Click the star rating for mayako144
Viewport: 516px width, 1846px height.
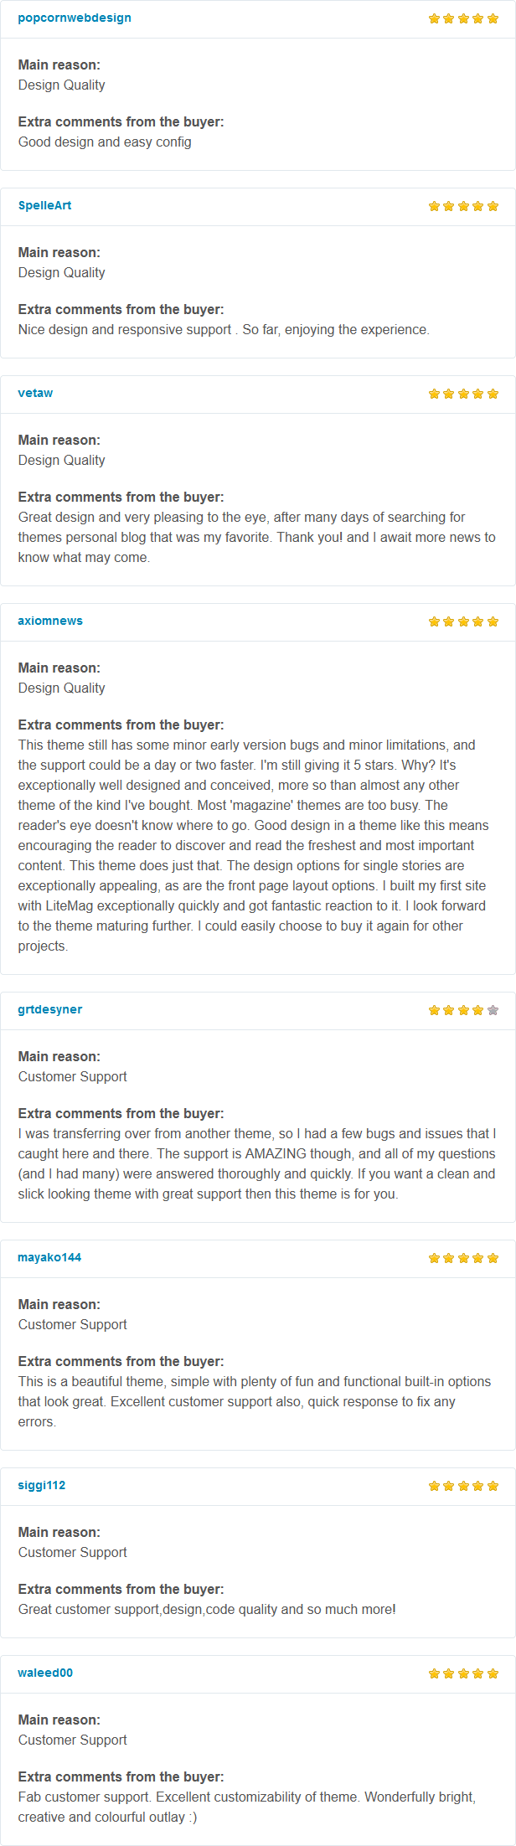(x=463, y=1258)
